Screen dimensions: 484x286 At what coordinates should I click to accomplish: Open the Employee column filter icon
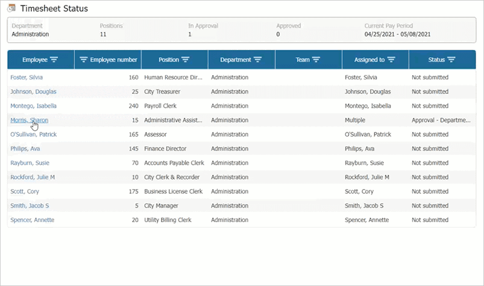[x=54, y=60]
